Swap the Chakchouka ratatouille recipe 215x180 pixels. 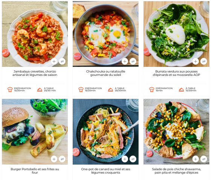pos(133,62)
